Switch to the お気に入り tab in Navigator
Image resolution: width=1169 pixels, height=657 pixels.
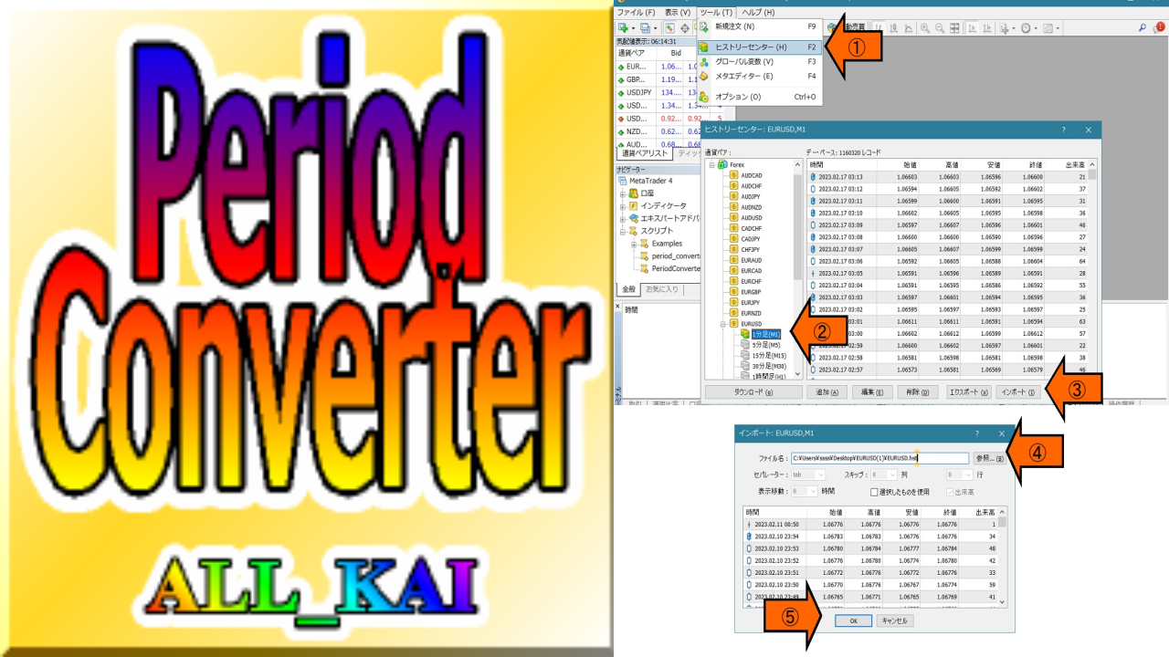[662, 289]
